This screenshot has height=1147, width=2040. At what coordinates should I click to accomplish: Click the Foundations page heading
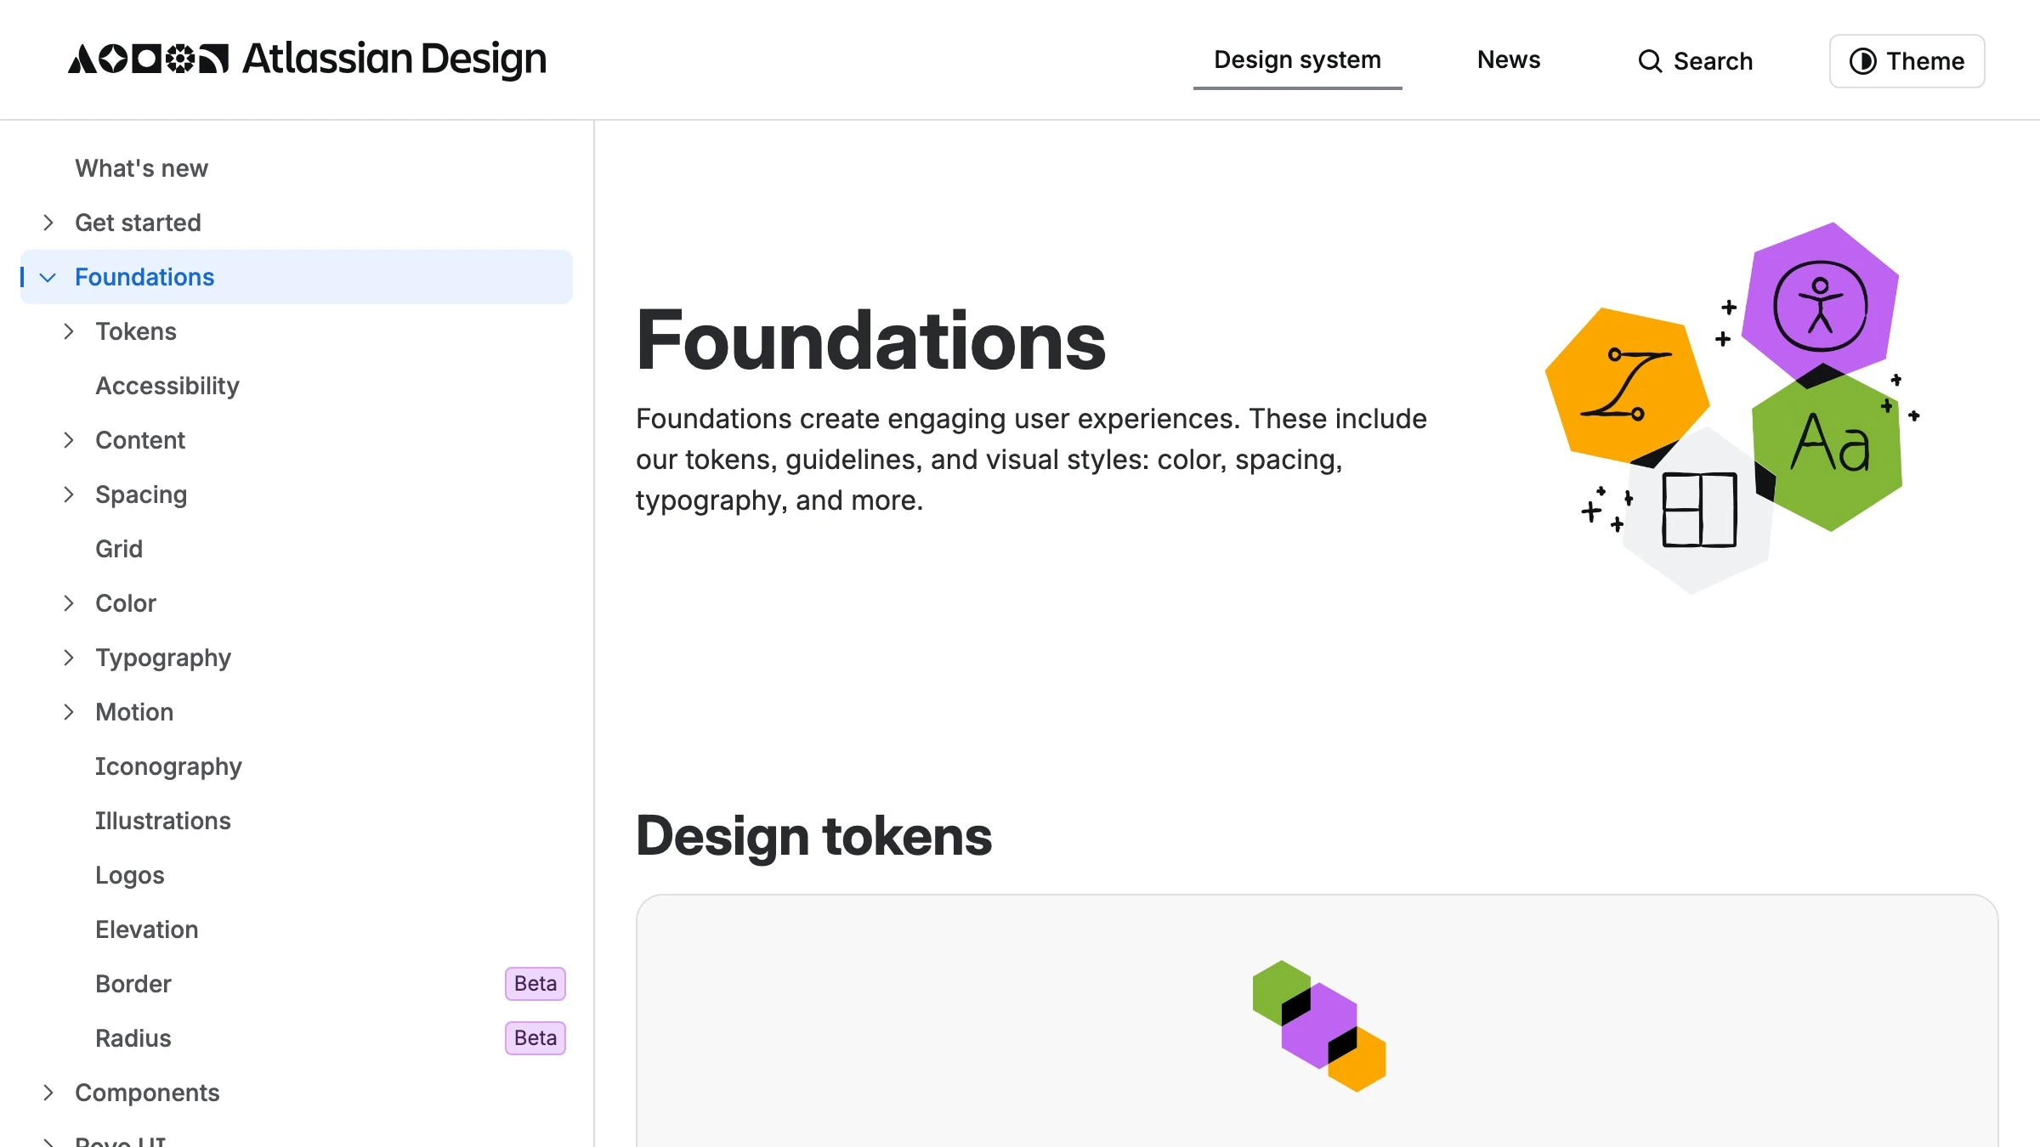[x=870, y=341]
